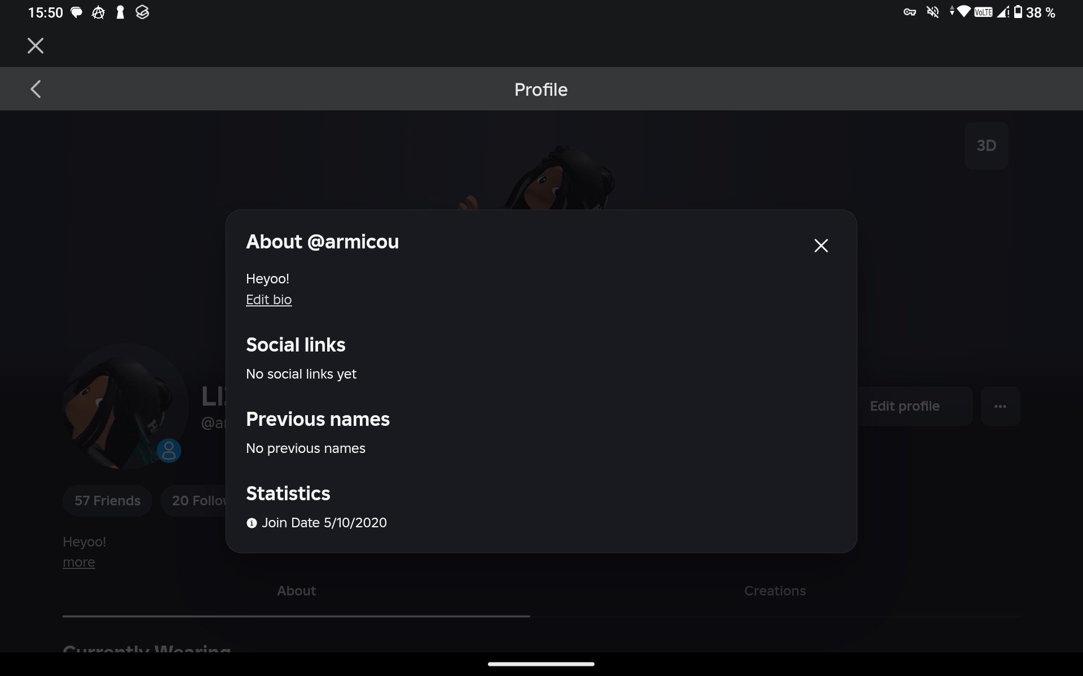Screen dimensions: 1083x676
Task: Expand bio with the 'more' link
Action: 79,562
